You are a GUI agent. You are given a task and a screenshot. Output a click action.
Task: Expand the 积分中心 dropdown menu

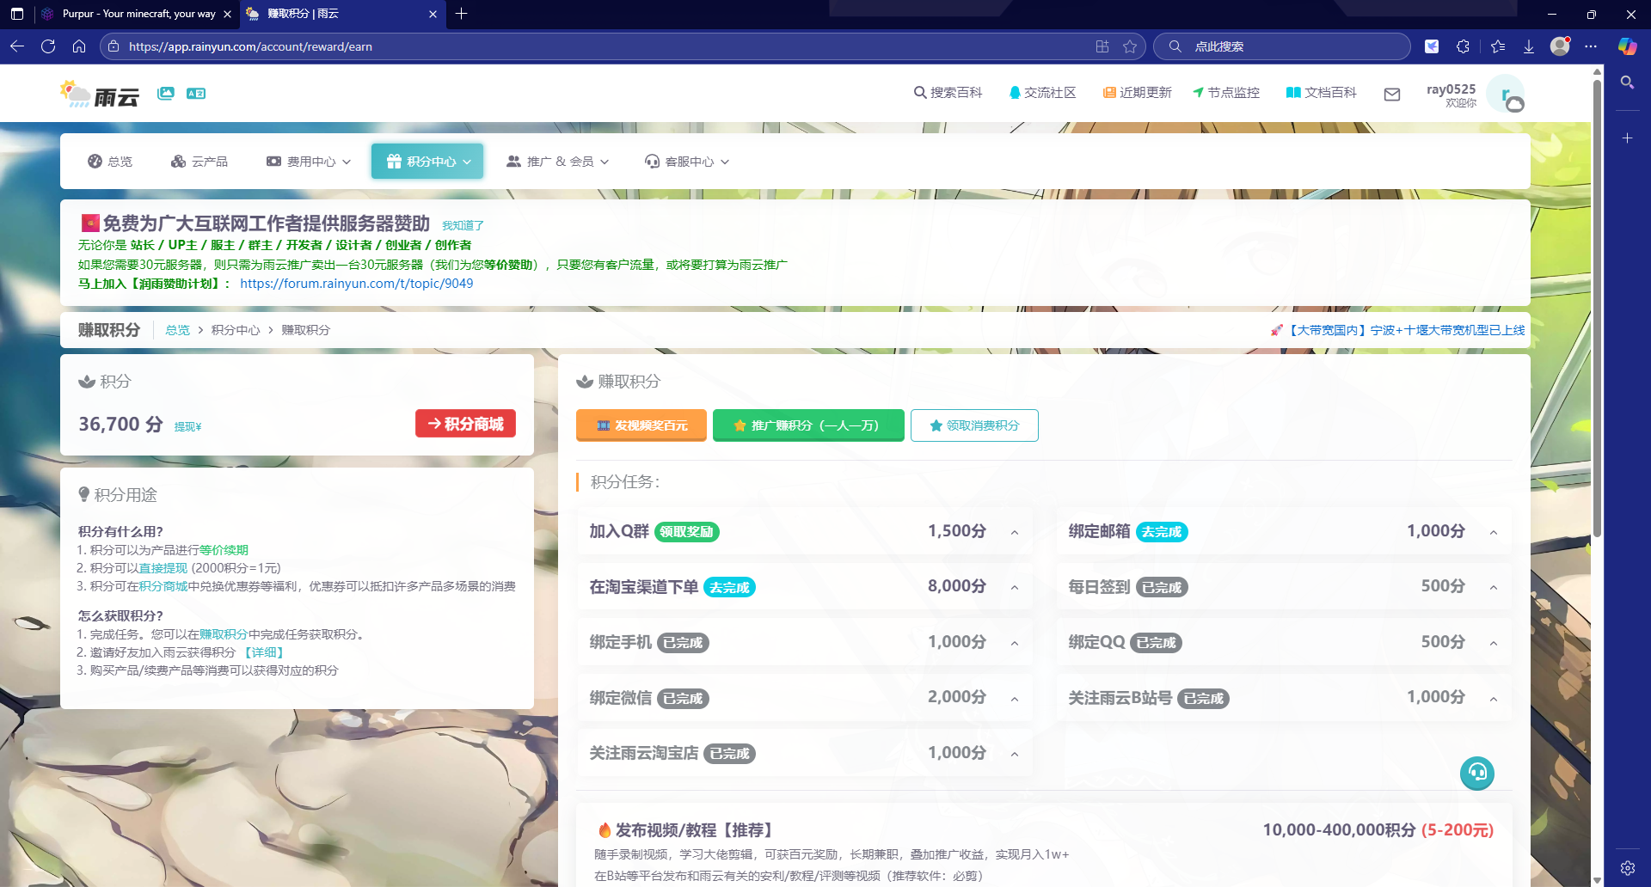[427, 162]
